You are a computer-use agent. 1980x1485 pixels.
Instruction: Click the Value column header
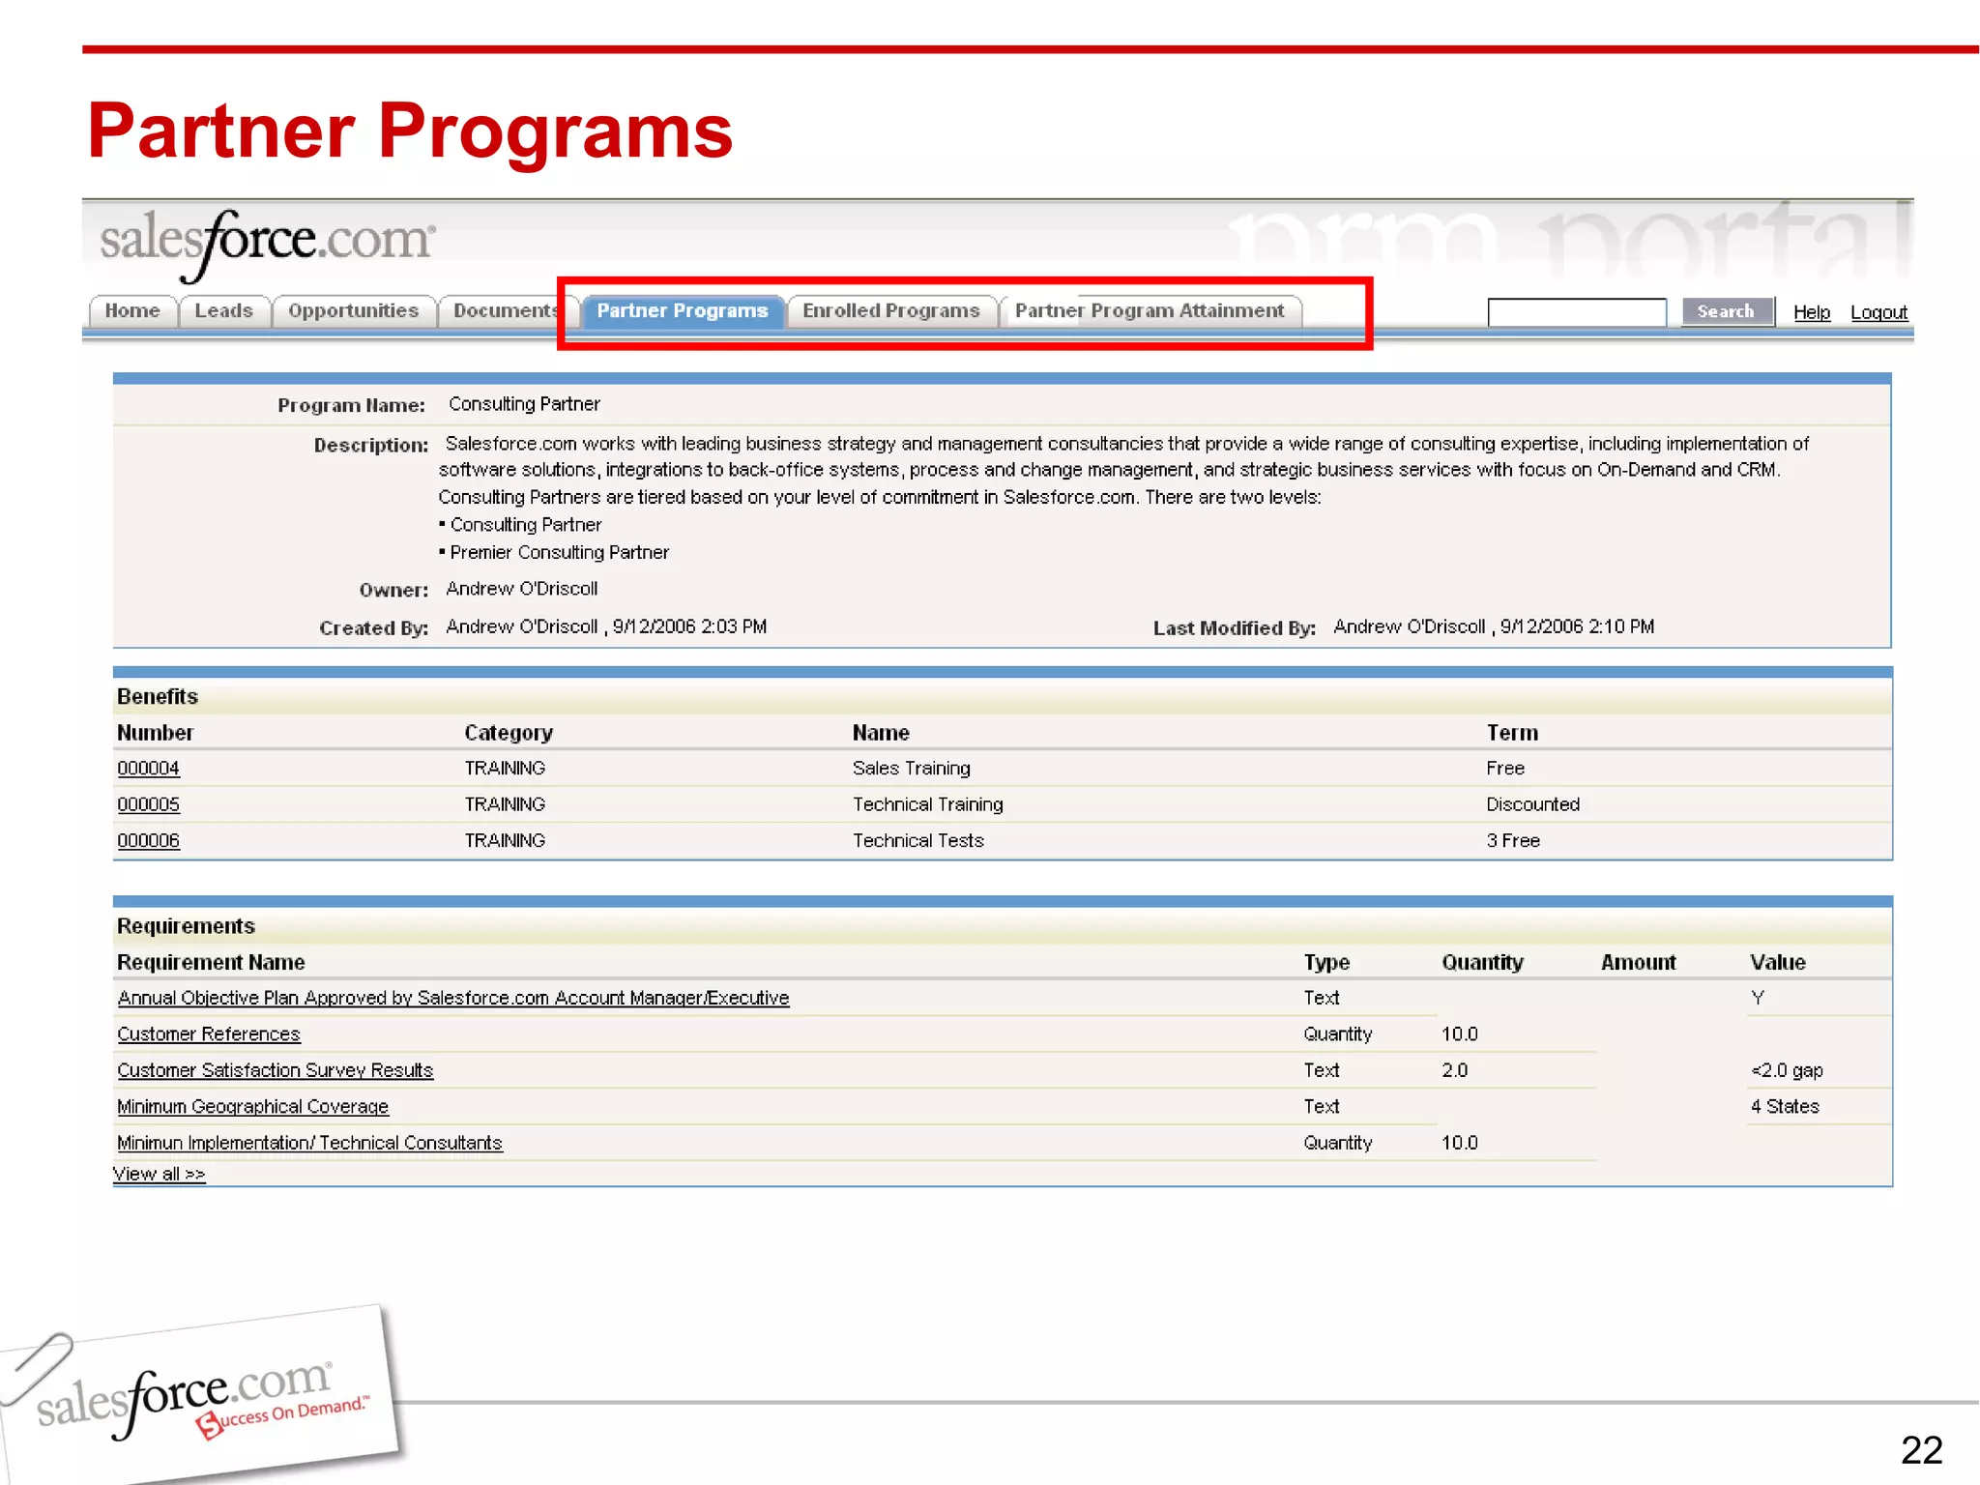1777,962
